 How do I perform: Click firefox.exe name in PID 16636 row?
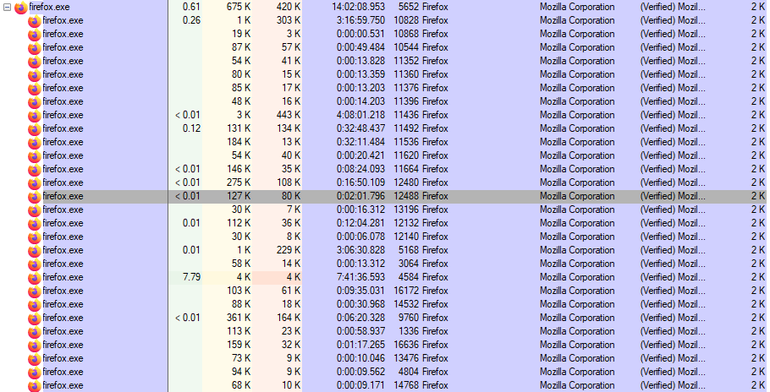point(63,345)
